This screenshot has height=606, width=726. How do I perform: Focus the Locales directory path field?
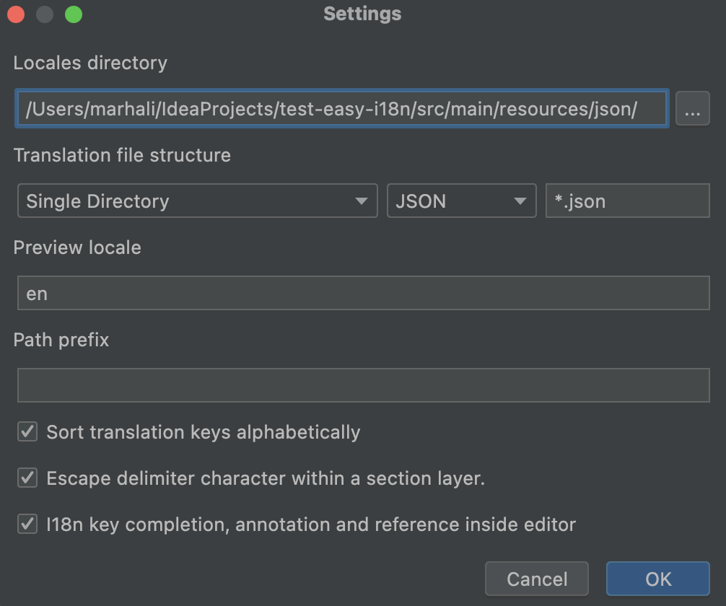click(x=341, y=110)
